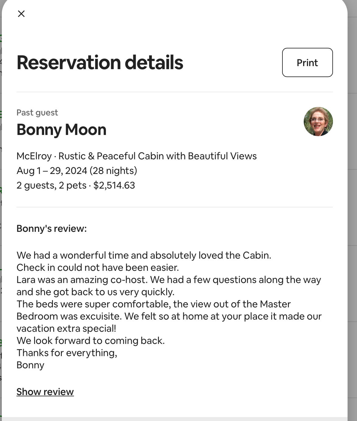Image resolution: width=357 pixels, height=421 pixels.
Task: Click the "vacation extra special!" line
Action: 66,328
